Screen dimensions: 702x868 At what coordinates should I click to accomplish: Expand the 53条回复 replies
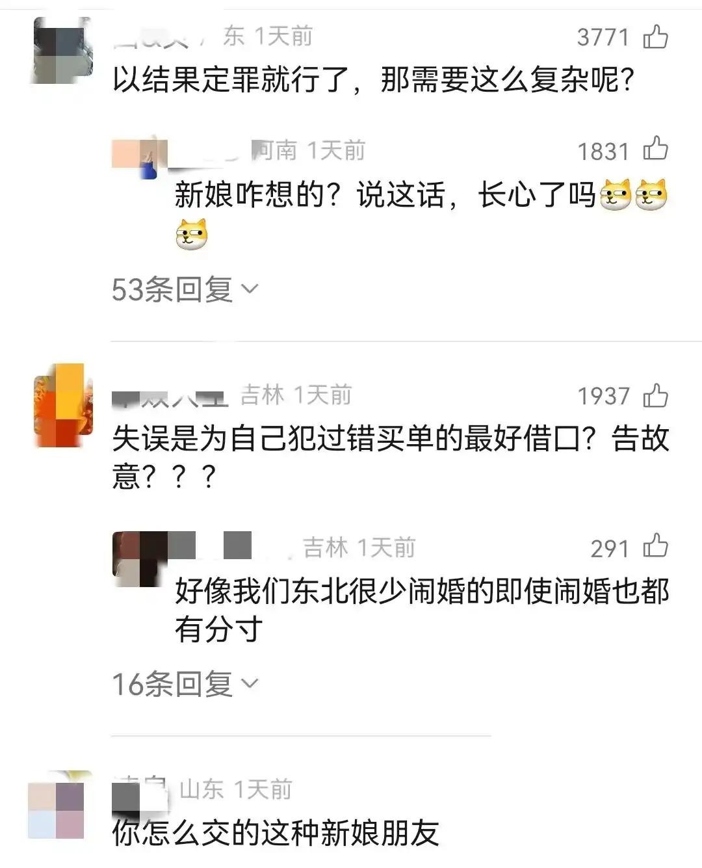coord(185,289)
